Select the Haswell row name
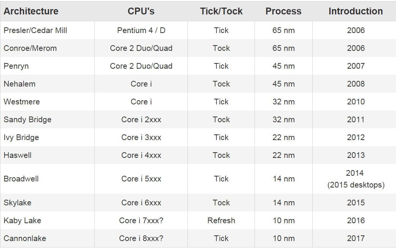Screen dimensions: 396x249 [x=17, y=155]
